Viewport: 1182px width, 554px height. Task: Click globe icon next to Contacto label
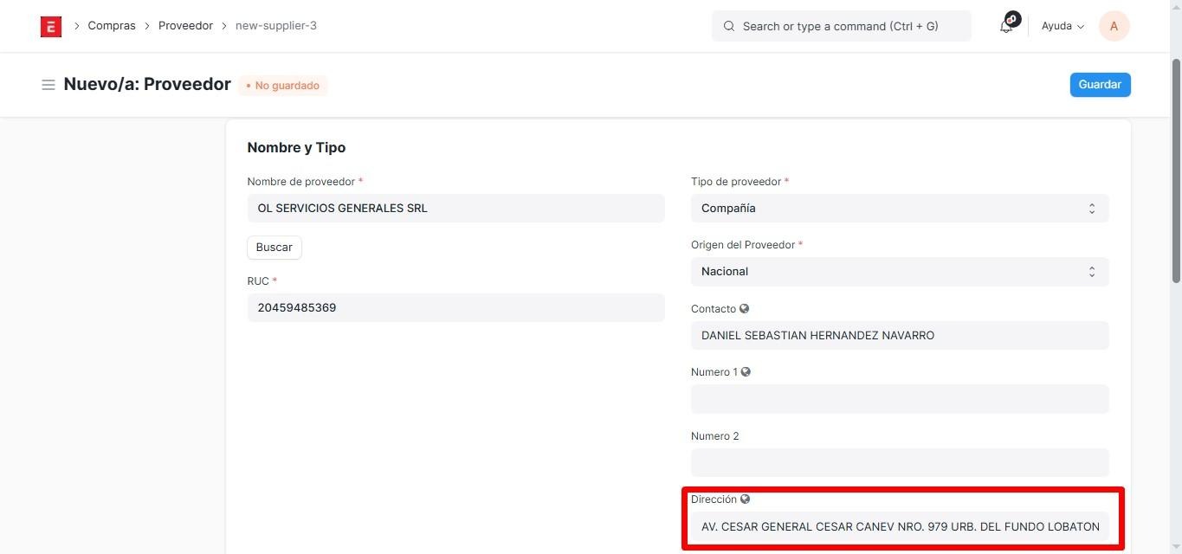coord(745,309)
